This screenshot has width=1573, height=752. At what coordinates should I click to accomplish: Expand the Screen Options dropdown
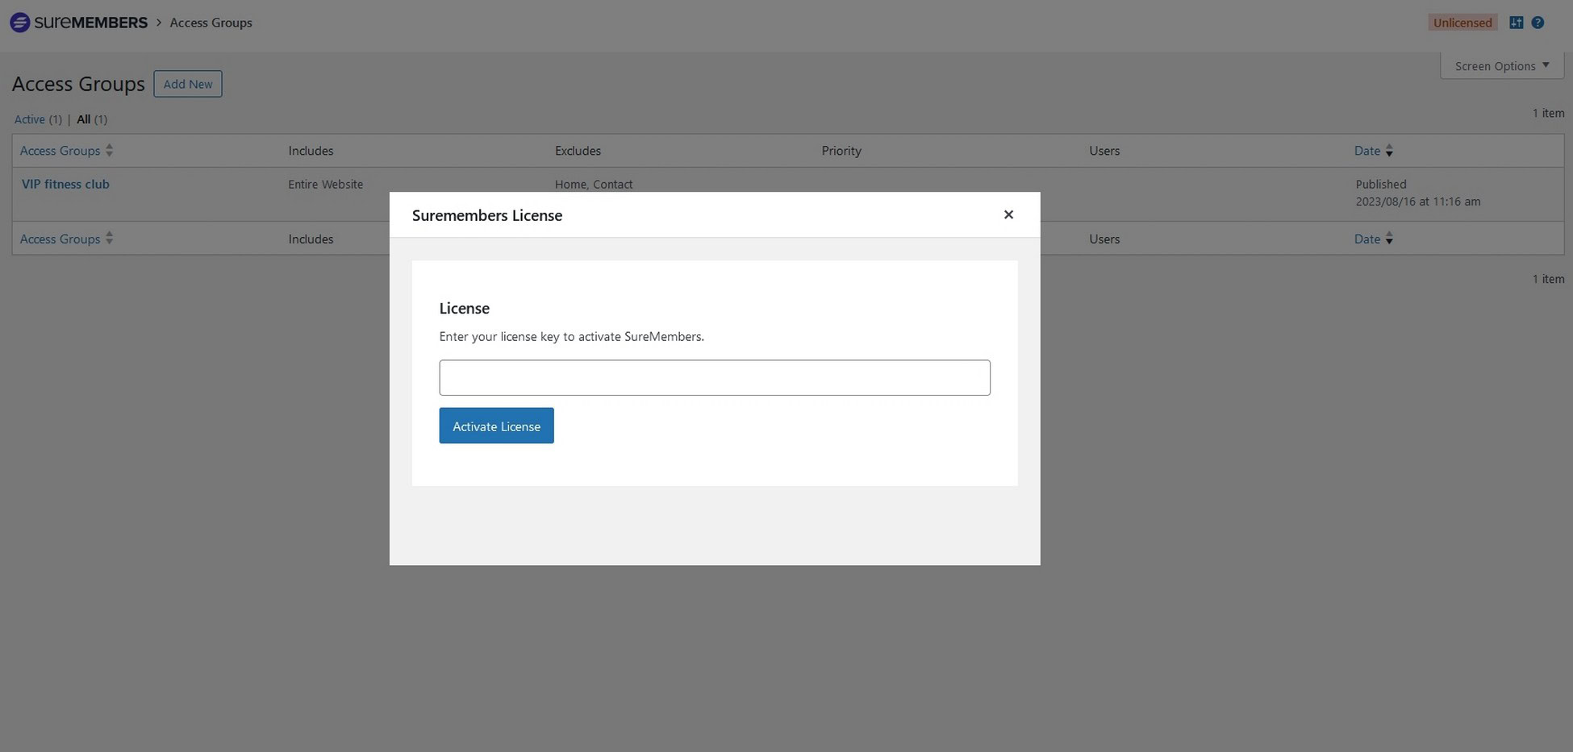[1502, 66]
